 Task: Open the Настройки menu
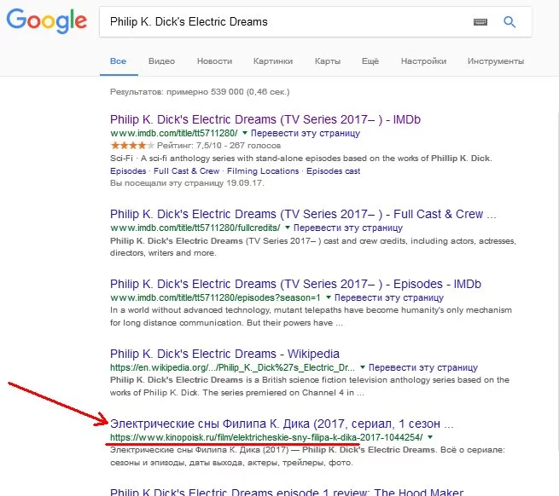tap(423, 61)
